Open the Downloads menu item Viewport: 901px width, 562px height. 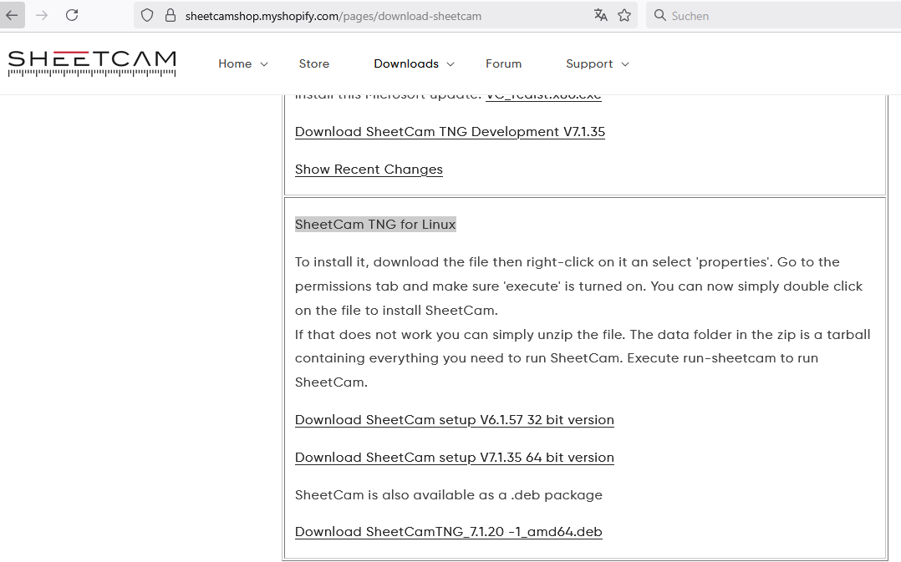406,63
